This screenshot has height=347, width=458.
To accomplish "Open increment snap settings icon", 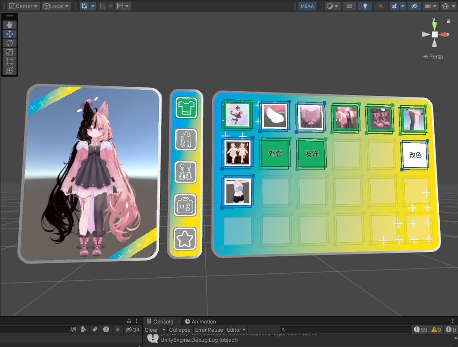I will point(102,6).
